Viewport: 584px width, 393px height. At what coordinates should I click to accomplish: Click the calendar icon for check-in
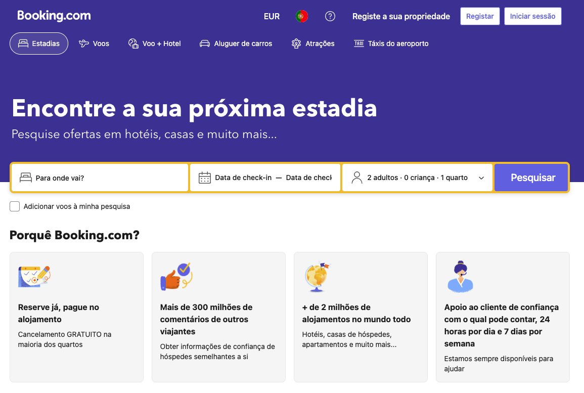click(x=205, y=178)
